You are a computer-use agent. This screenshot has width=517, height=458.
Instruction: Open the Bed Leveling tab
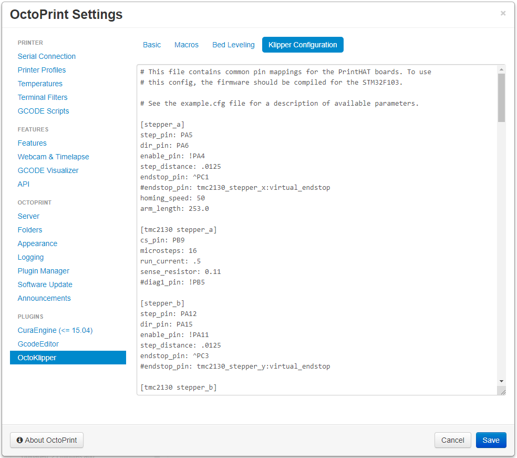tap(233, 45)
